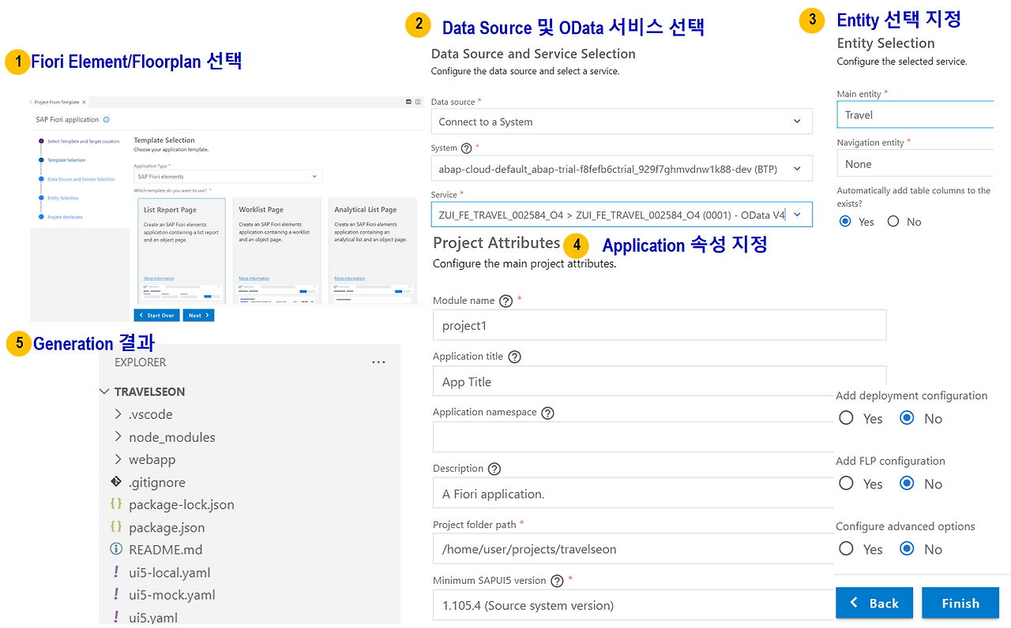Viewport: 1011px width, 628px height.
Task: Click the Main entity field showing Travel
Action: [x=916, y=114]
